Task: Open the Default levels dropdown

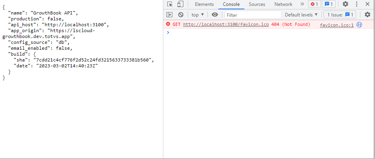Action: (301, 15)
